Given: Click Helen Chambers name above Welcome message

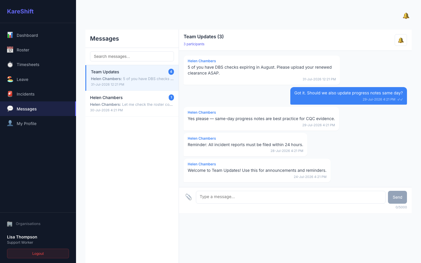Looking at the screenshot, I should click(202, 164).
